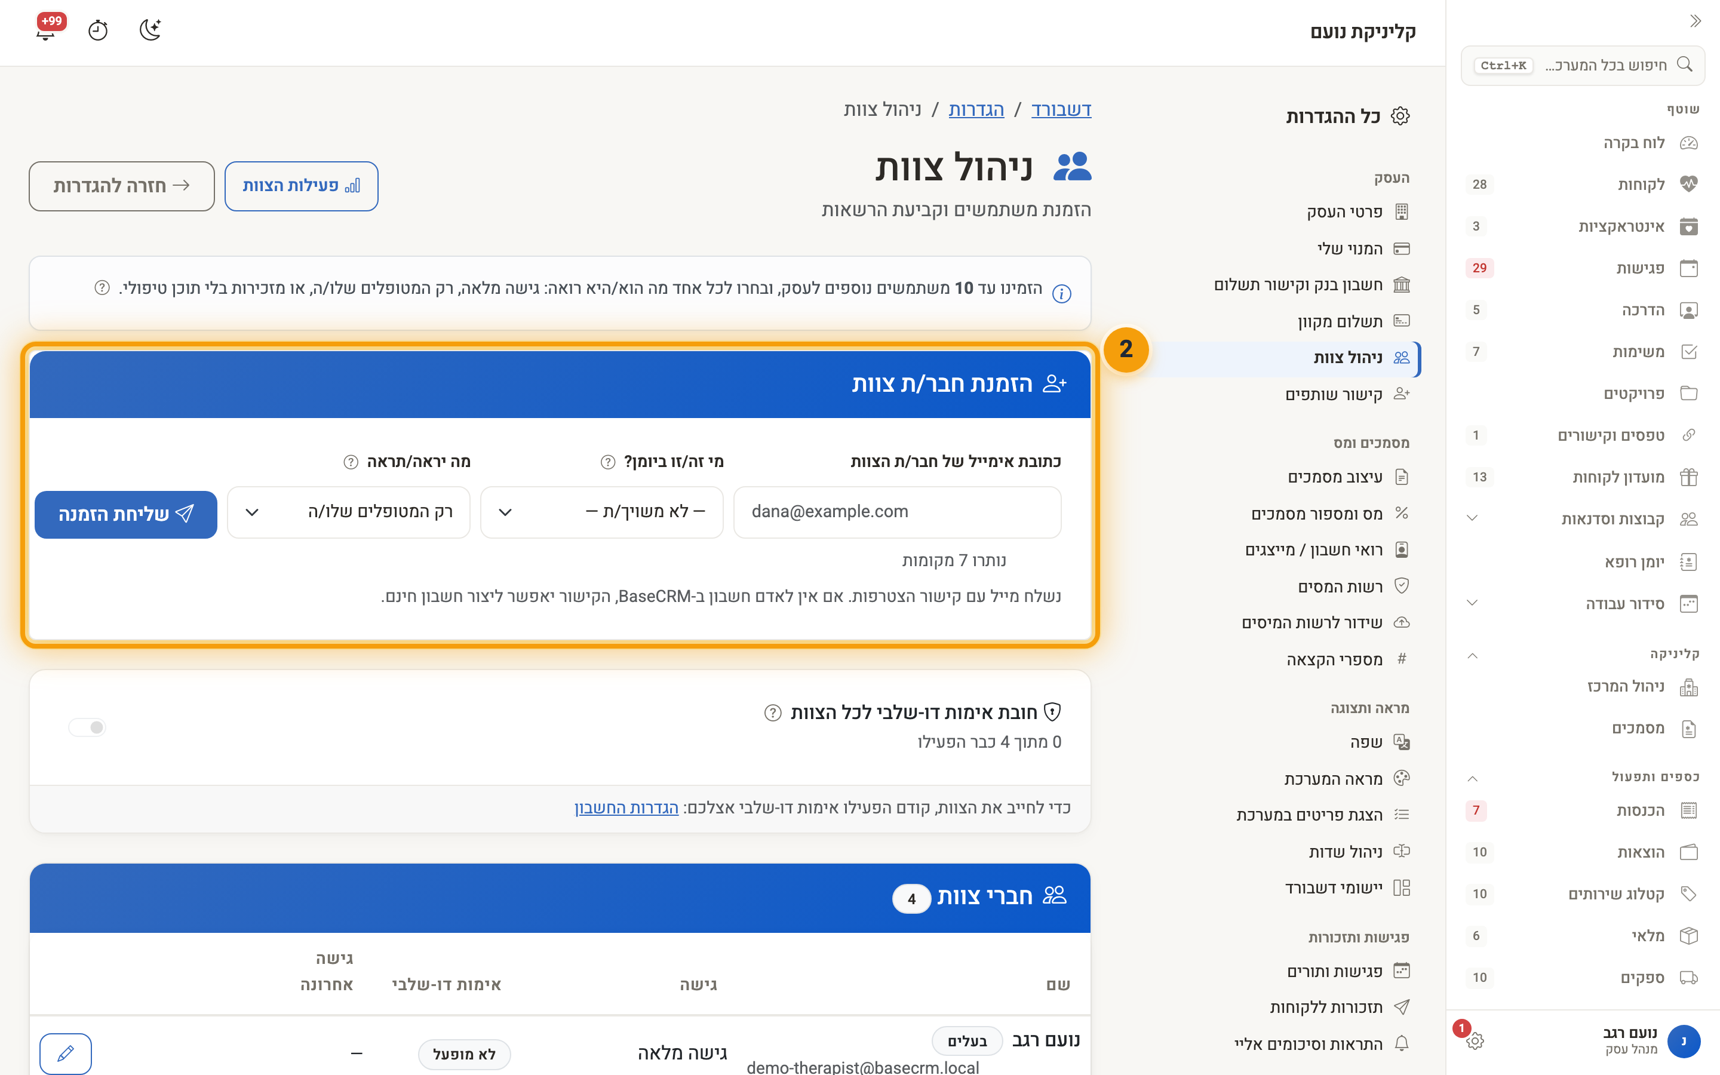Click the timer clock icon in top bar
1720x1075 pixels.
(x=98, y=30)
